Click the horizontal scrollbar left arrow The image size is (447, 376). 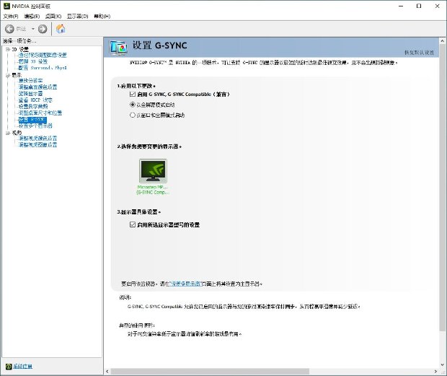107,372
